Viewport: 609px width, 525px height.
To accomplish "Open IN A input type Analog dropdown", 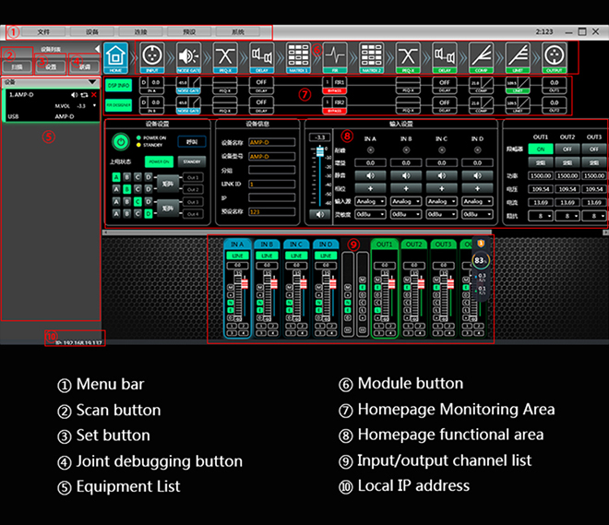I will [370, 201].
